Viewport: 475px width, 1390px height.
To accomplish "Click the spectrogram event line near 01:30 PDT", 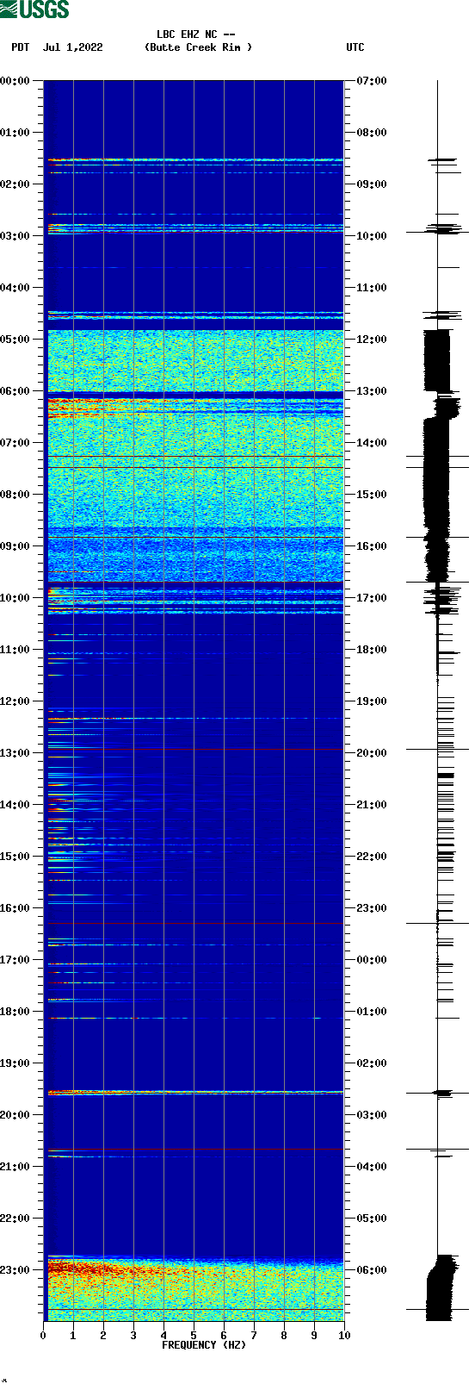I will point(195,159).
